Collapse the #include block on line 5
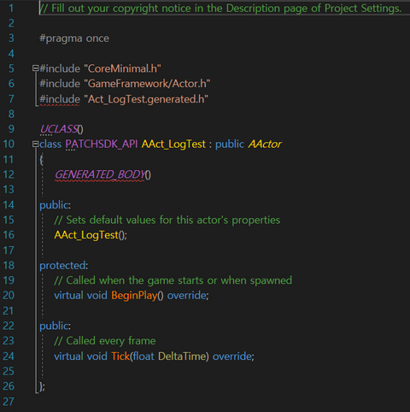The image size is (410, 412). [x=36, y=68]
